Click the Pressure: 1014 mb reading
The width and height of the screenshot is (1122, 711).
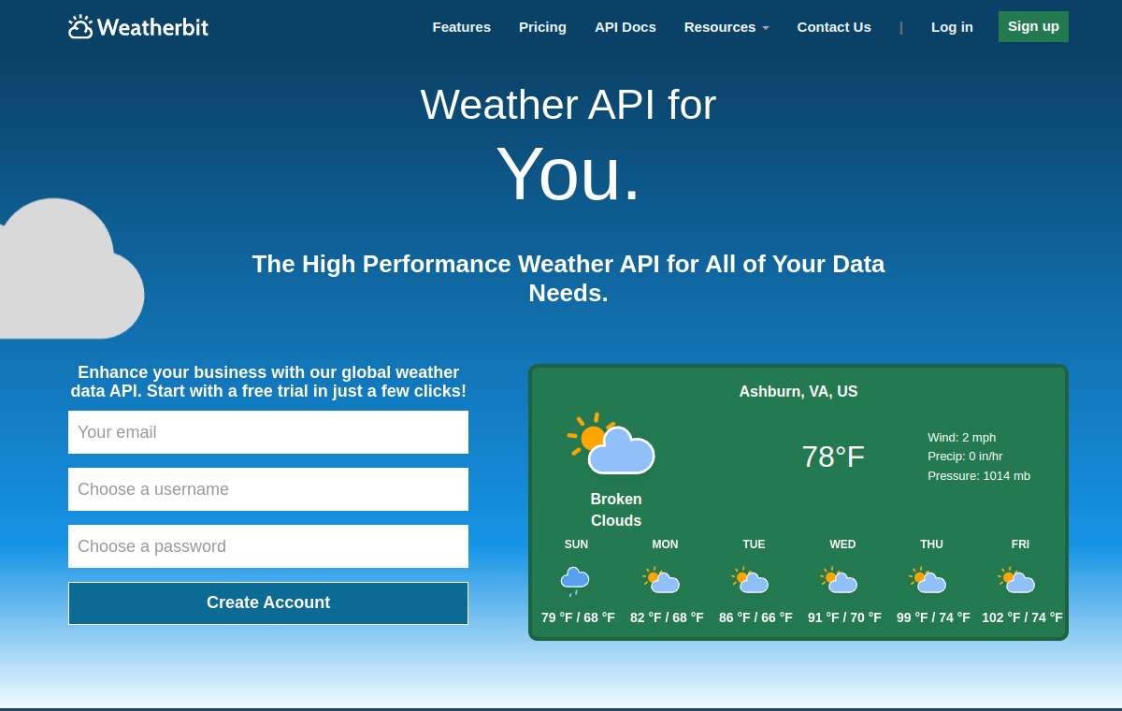(979, 475)
